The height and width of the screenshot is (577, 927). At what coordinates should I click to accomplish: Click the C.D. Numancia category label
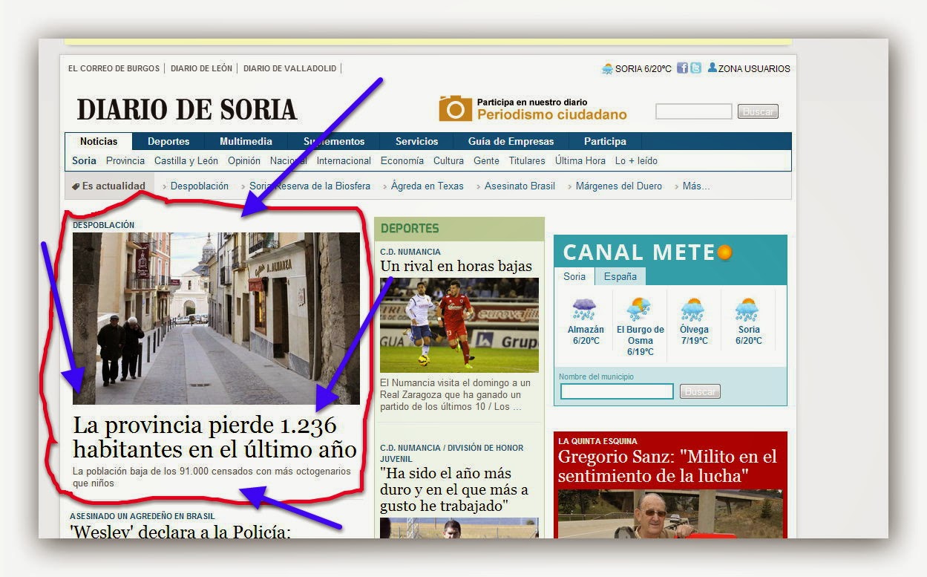point(410,252)
